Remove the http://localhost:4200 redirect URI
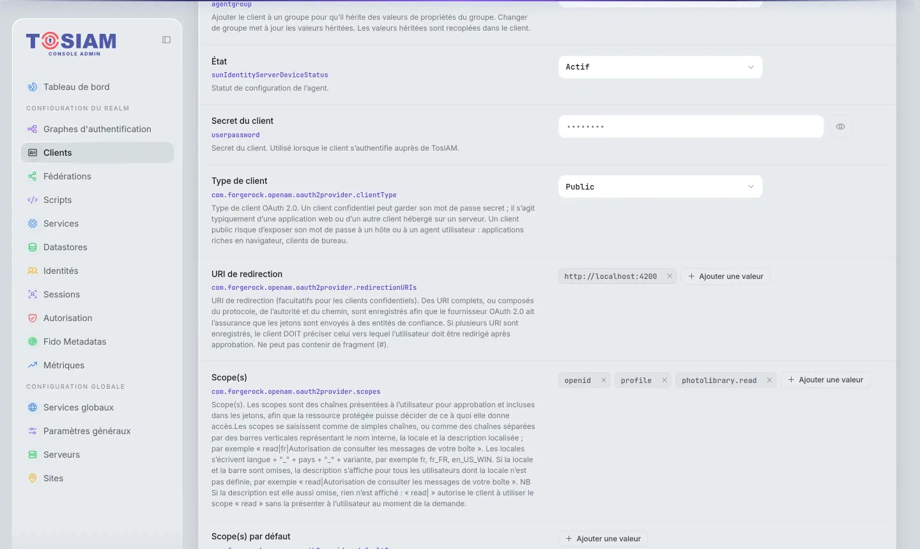This screenshot has width=920, height=549. pyautogui.click(x=670, y=276)
